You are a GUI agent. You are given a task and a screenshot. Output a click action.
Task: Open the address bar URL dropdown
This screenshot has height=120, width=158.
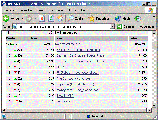[112, 27]
